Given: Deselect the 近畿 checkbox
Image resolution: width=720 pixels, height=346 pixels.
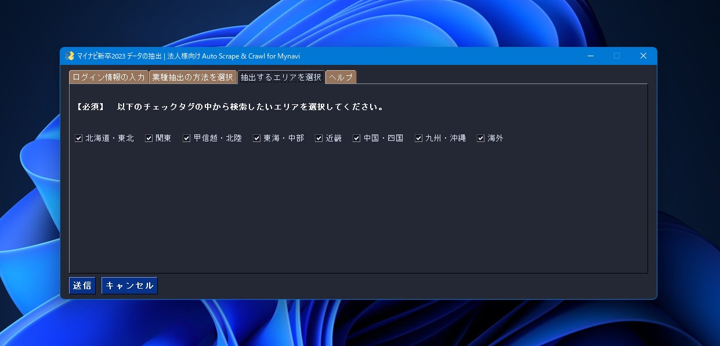Looking at the screenshot, I should pos(319,139).
